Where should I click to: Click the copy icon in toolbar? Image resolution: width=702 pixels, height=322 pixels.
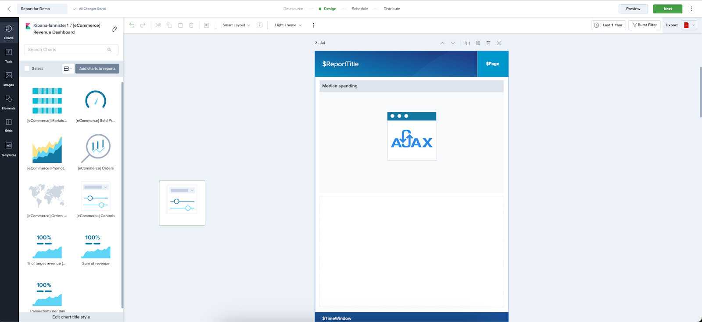pyautogui.click(x=169, y=25)
